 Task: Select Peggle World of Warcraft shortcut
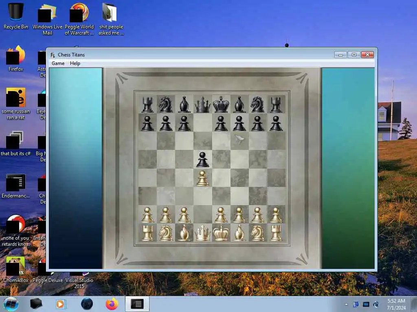tap(79, 19)
